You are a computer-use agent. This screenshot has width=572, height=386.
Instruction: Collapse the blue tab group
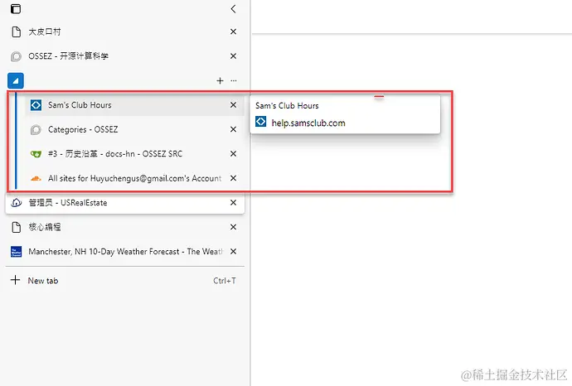(x=16, y=80)
